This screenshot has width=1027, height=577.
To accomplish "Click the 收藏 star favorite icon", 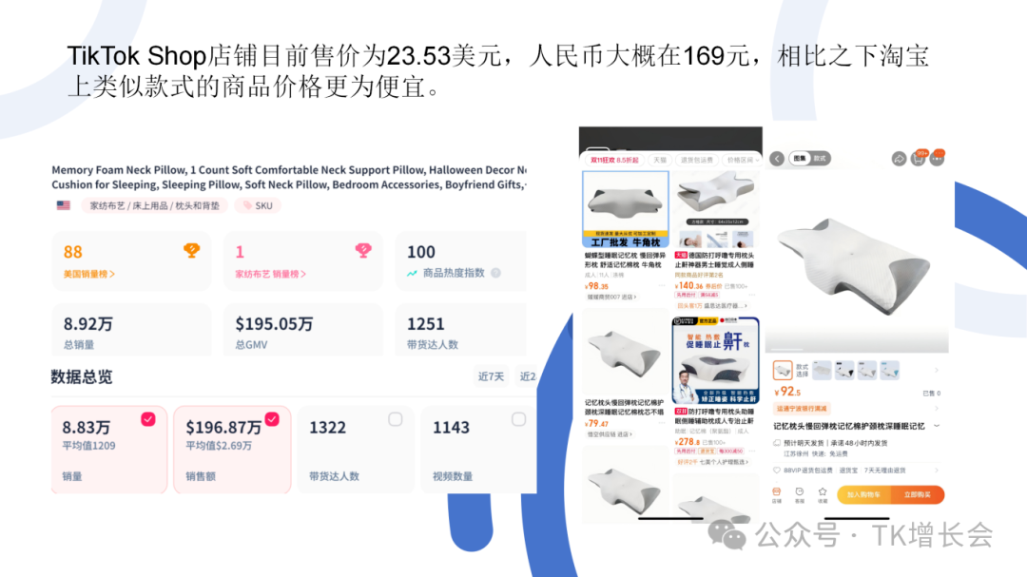I will 822,494.
